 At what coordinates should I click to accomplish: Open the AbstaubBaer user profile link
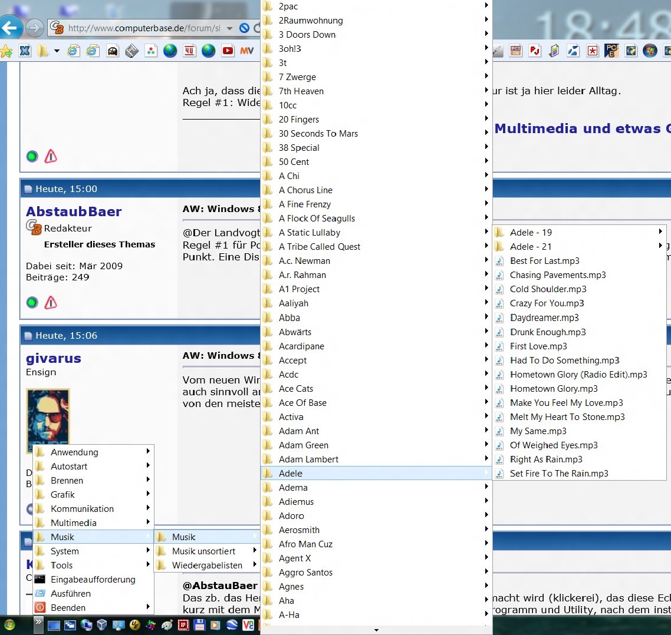coord(74,211)
